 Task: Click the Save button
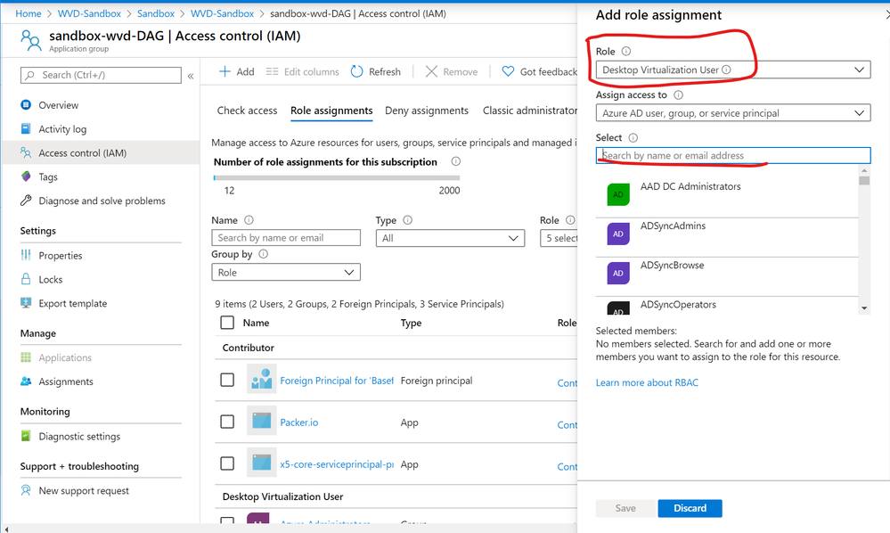tap(625, 508)
